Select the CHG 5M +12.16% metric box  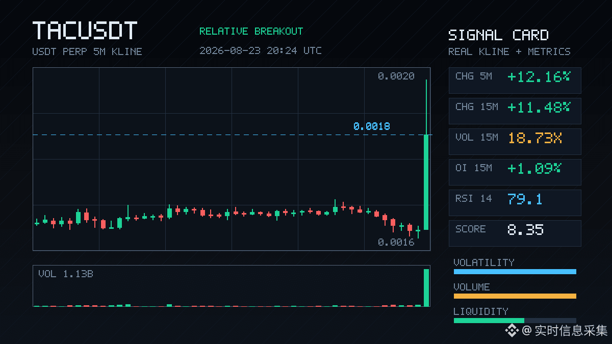pyautogui.click(x=515, y=81)
